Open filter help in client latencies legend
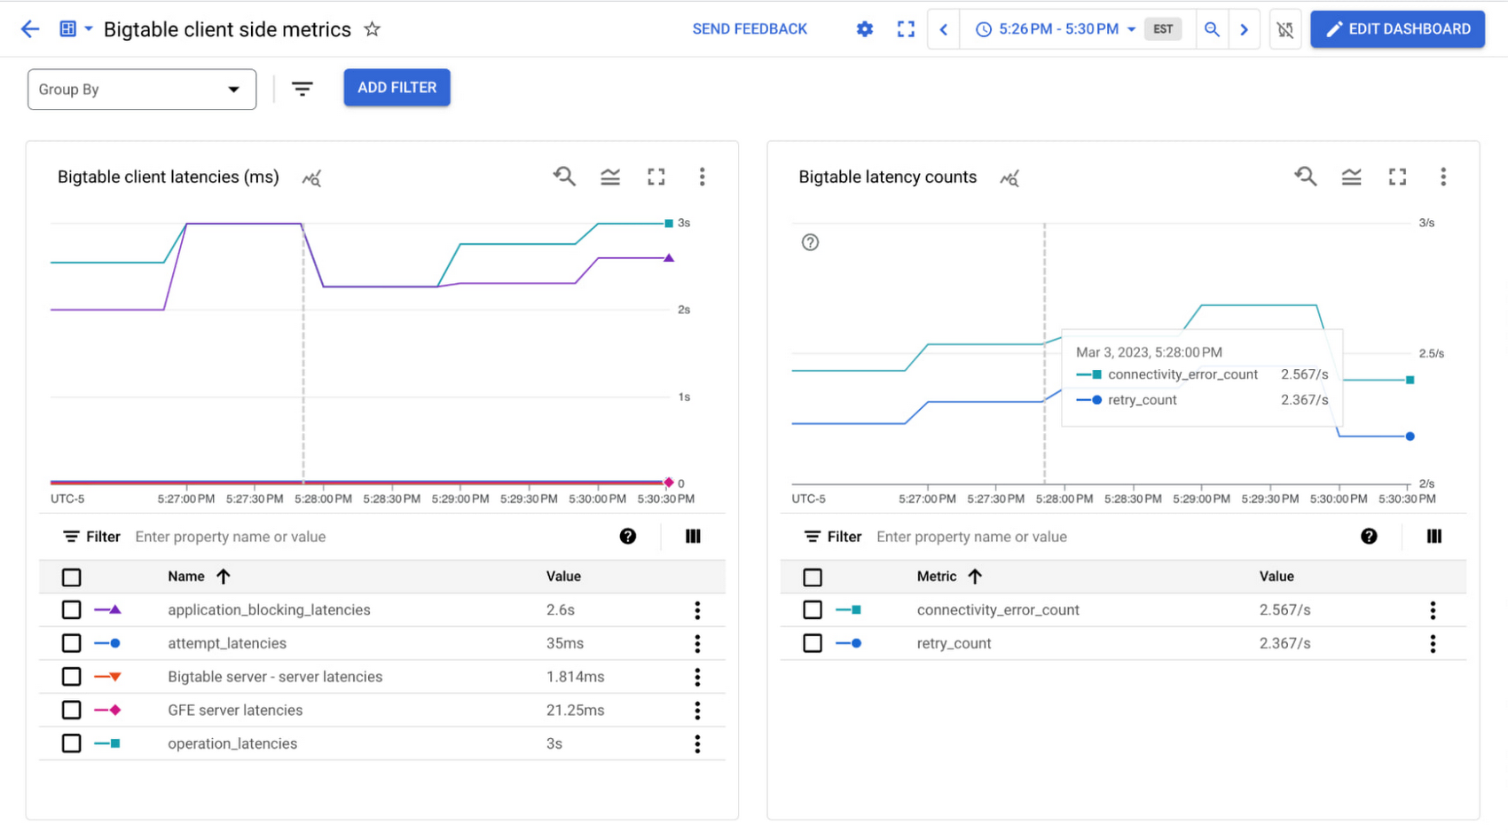Viewport: 1508px width, 833px height. click(628, 536)
